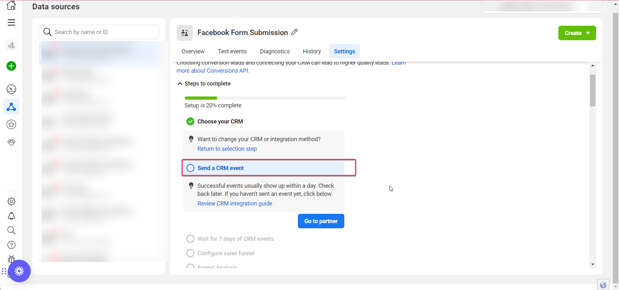
Task: Click the drag dots handle beside floating widget
Action: click(x=4, y=272)
